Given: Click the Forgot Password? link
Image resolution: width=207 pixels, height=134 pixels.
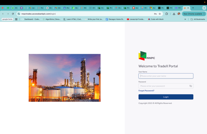Looking at the screenshot, I should click(x=146, y=91).
